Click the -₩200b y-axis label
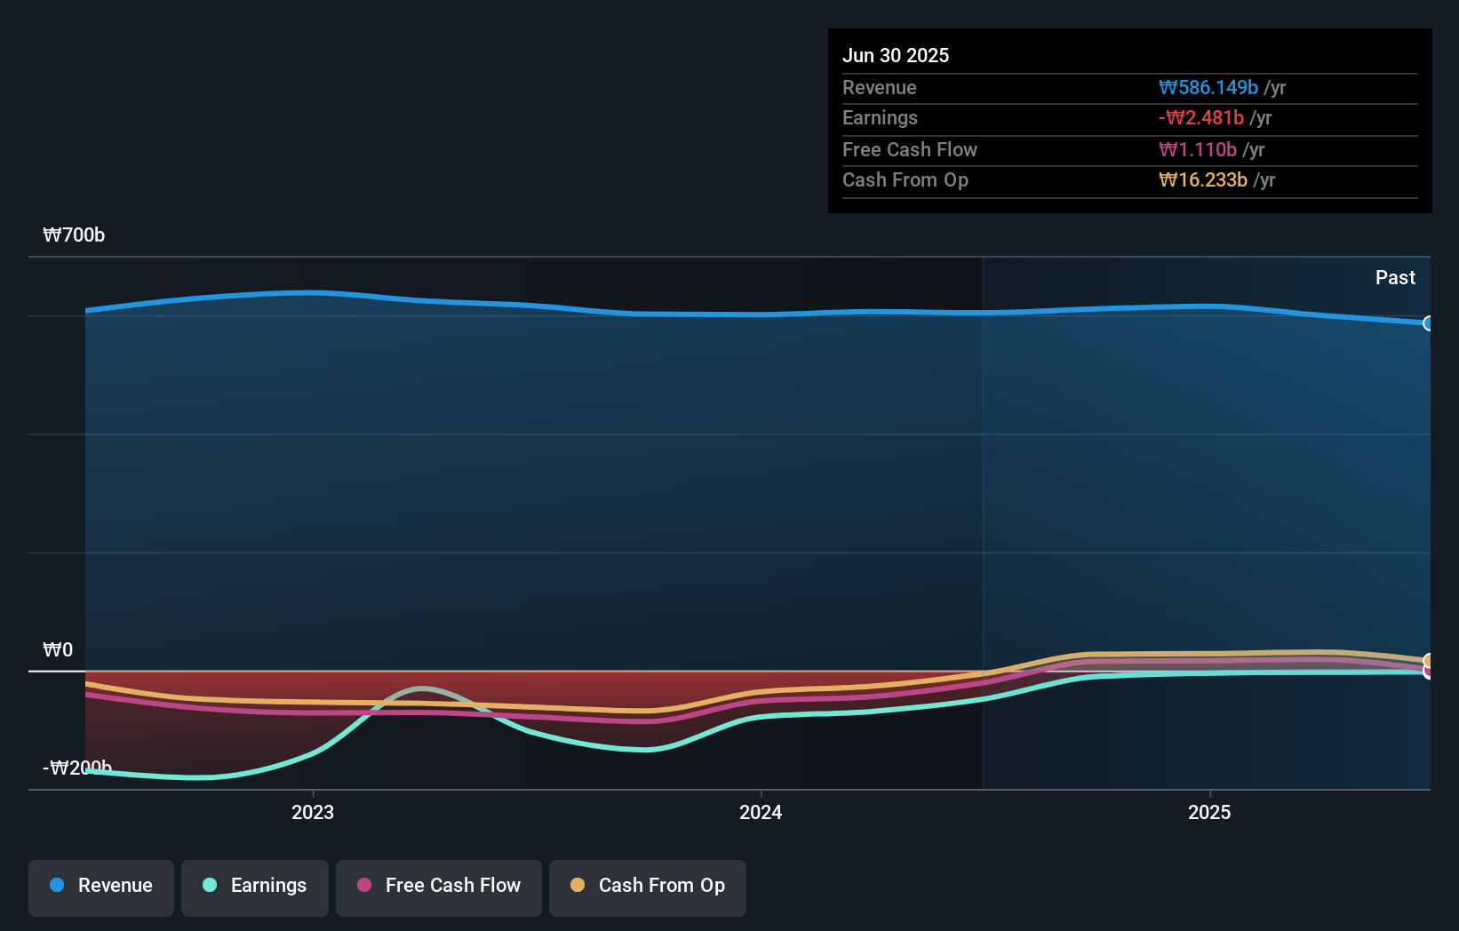1459x931 pixels. 77,768
